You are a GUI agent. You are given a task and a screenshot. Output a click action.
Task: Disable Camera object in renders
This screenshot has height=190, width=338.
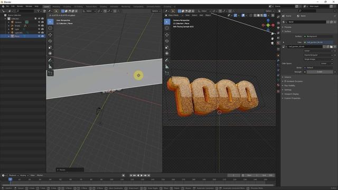coord(42,22)
